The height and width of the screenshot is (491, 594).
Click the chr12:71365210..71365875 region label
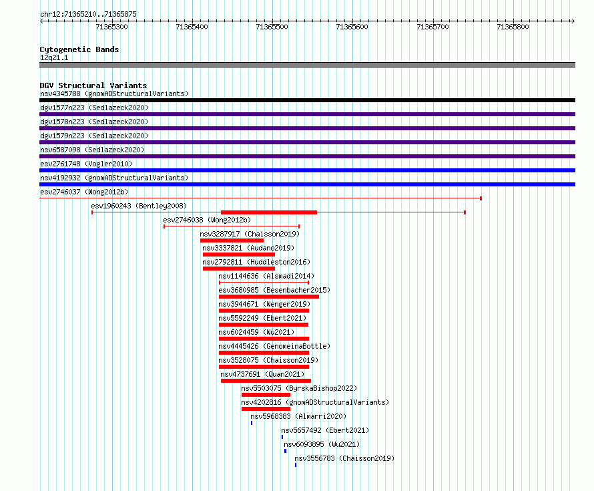[88, 14]
